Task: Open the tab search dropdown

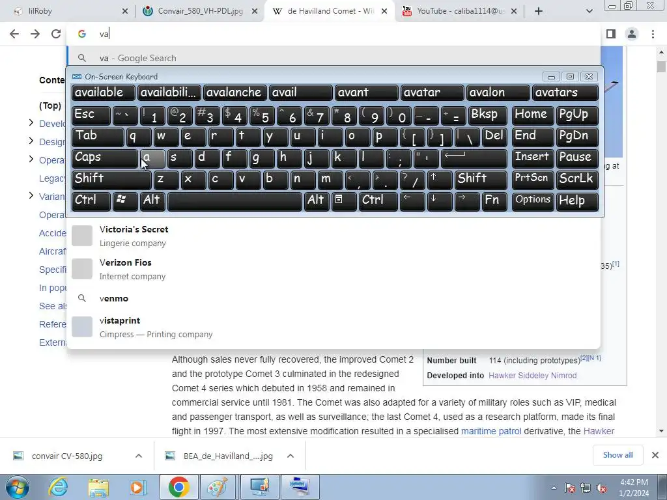Action: coord(589,11)
